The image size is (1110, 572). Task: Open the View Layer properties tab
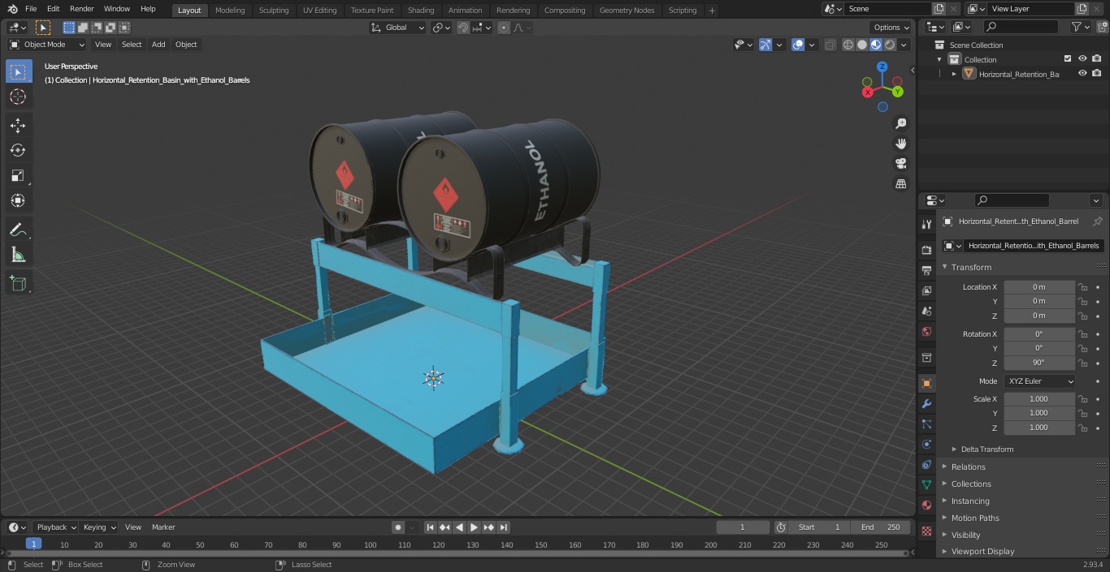click(x=926, y=290)
